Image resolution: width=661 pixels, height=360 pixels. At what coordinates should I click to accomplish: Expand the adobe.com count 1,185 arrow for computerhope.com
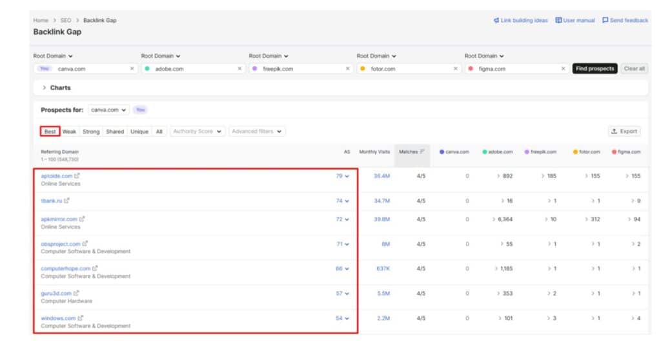tap(496, 268)
